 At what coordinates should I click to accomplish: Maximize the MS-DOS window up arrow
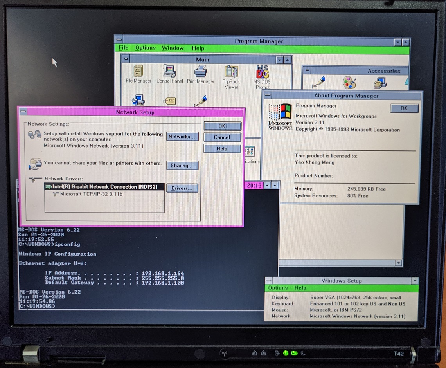[x=275, y=186]
